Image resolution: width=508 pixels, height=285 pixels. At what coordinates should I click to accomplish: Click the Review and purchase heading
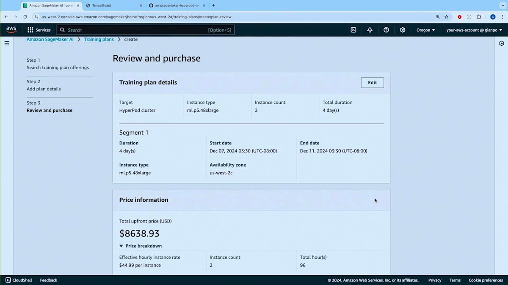[157, 58]
